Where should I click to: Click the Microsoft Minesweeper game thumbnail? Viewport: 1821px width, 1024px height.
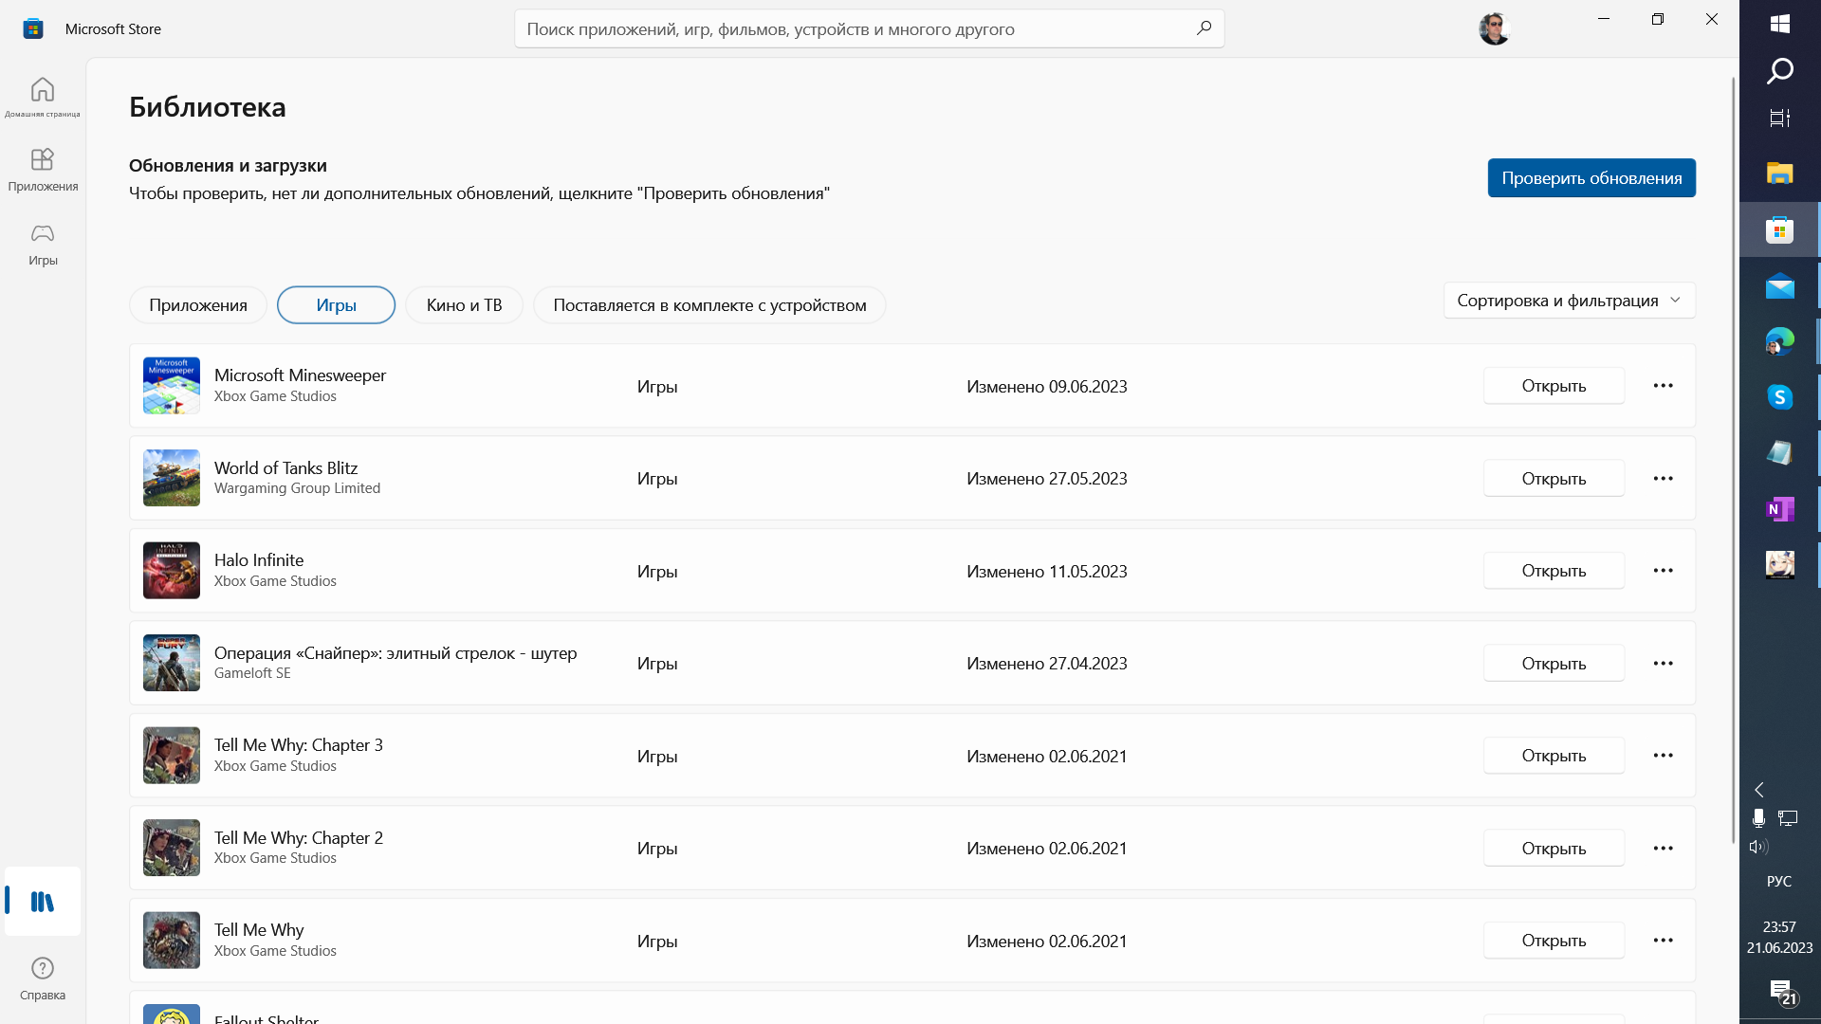[172, 386]
